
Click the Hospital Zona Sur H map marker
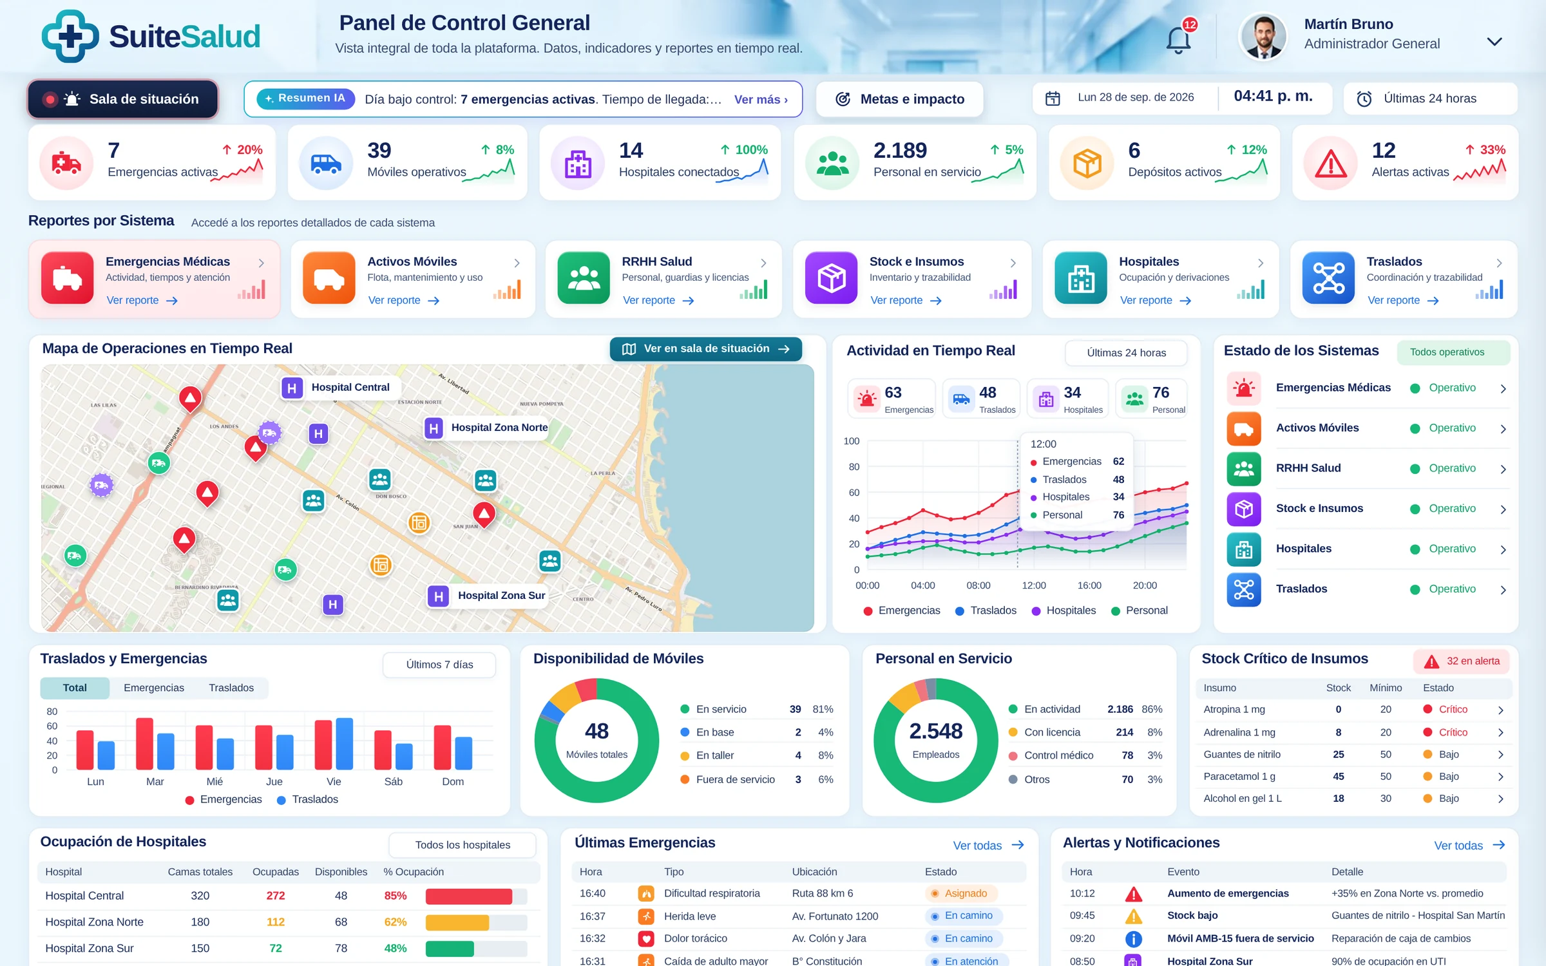coord(438,596)
